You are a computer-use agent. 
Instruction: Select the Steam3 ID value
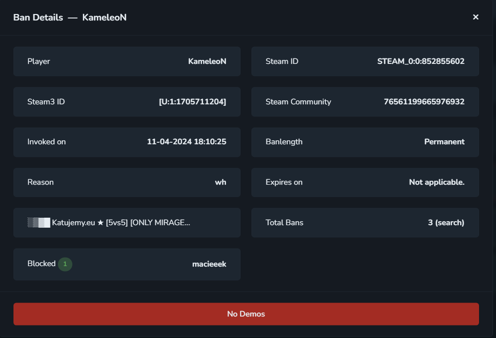(x=192, y=101)
